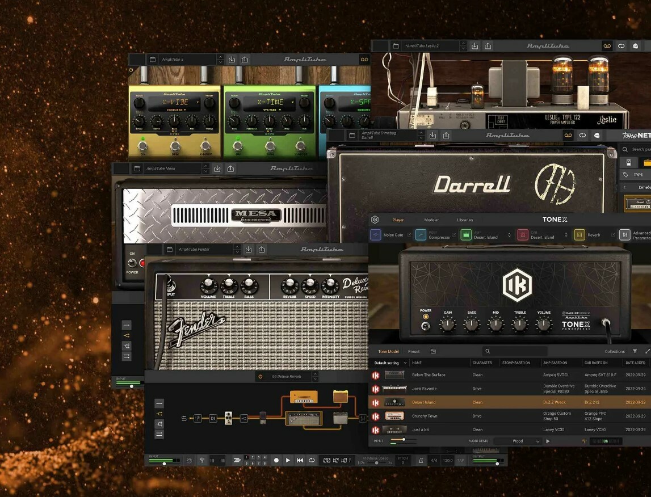This screenshot has height=497, width=651.
Task: Click the edit pencil next to Noise Gate
Action: click(409, 235)
